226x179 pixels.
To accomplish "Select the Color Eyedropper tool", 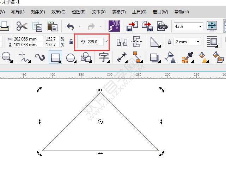I will pos(188,57).
